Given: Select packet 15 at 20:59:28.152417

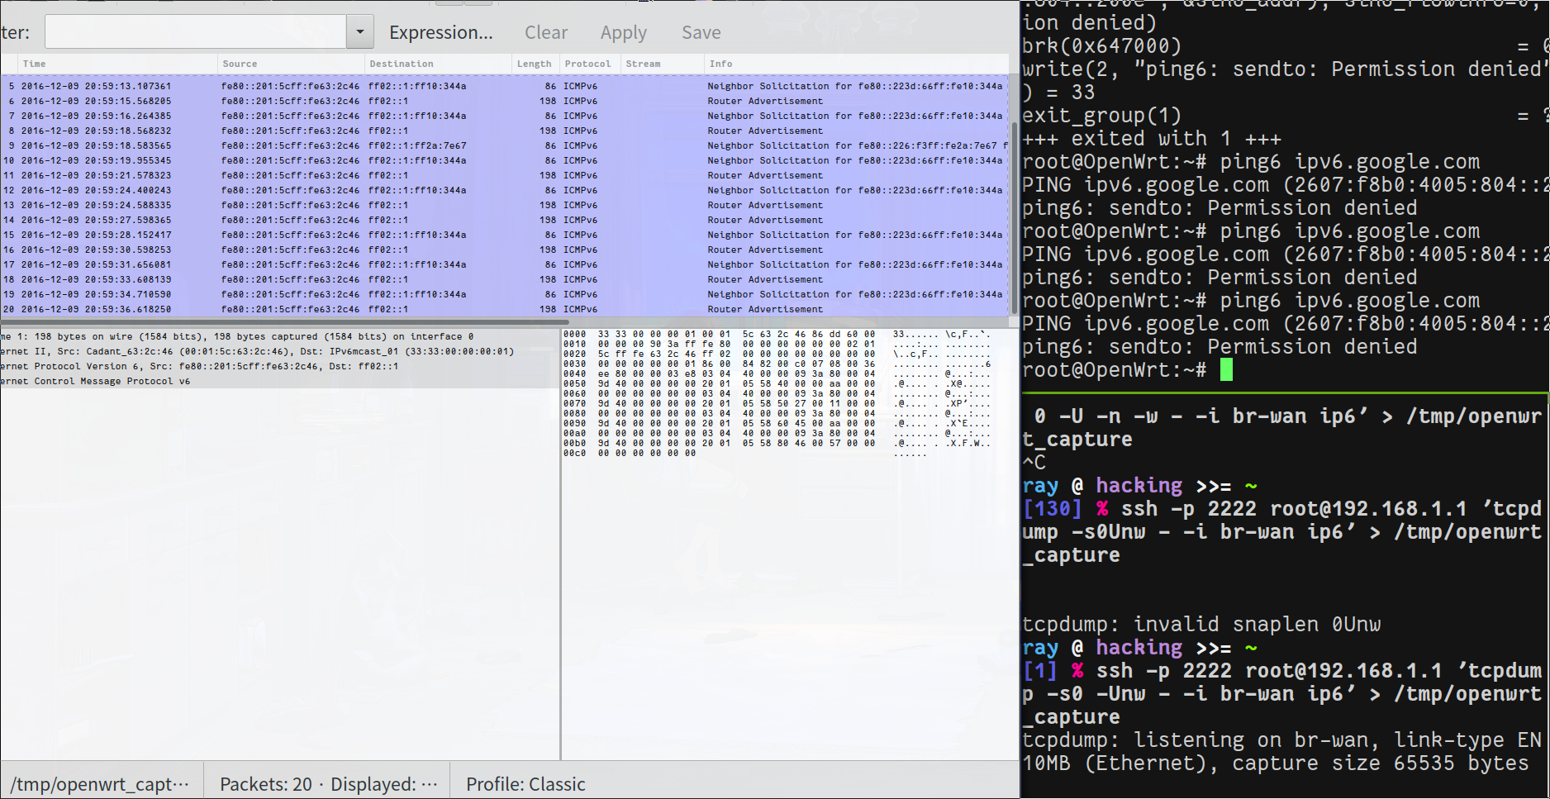Looking at the screenshot, I should click(x=504, y=235).
